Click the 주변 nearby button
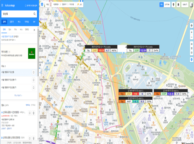The width and height of the screenshot is (194, 144). click(47, 5)
